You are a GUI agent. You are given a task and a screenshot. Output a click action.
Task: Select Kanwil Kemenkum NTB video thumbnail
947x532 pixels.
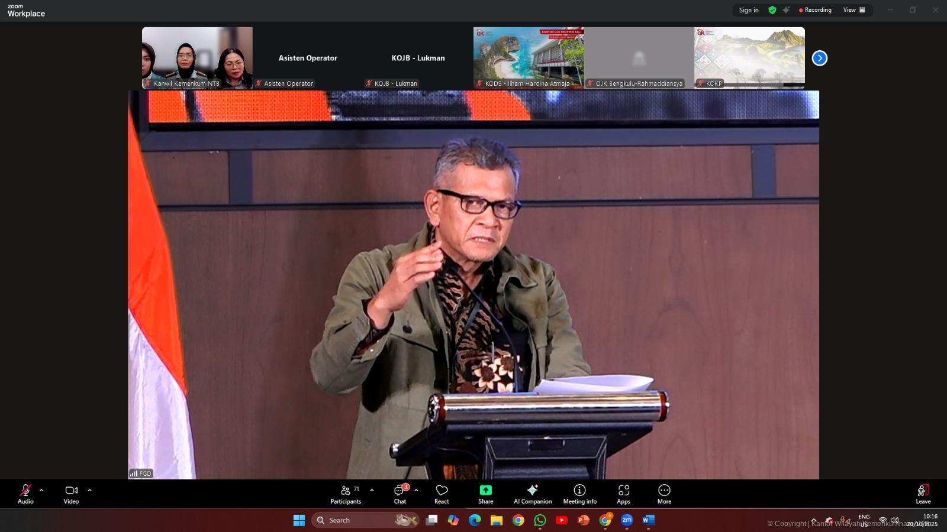pyautogui.click(x=197, y=57)
